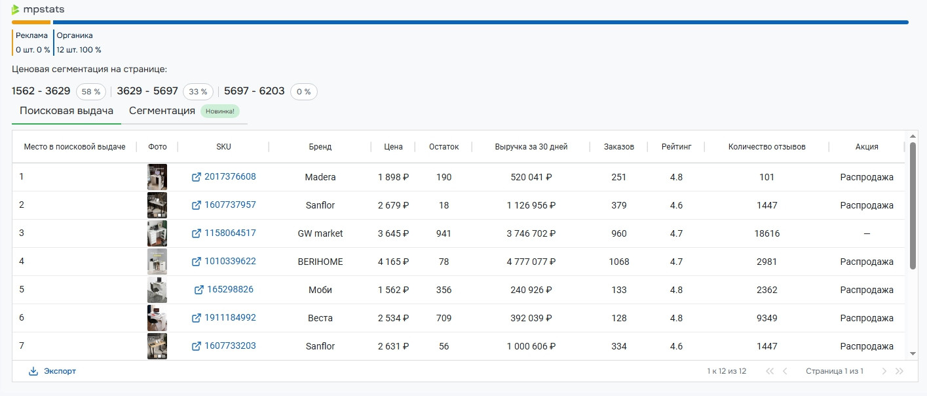This screenshot has height=396, width=927.
Task: Sort table by Цена column header
Action: click(x=393, y=147)
